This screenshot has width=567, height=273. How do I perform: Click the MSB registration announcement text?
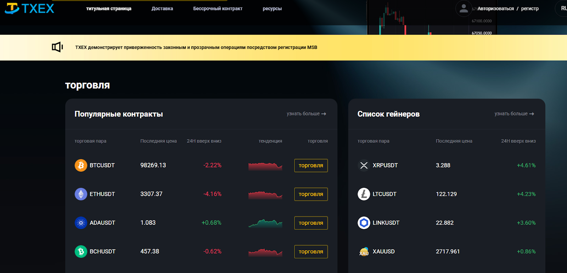click(x=196, y=47)
